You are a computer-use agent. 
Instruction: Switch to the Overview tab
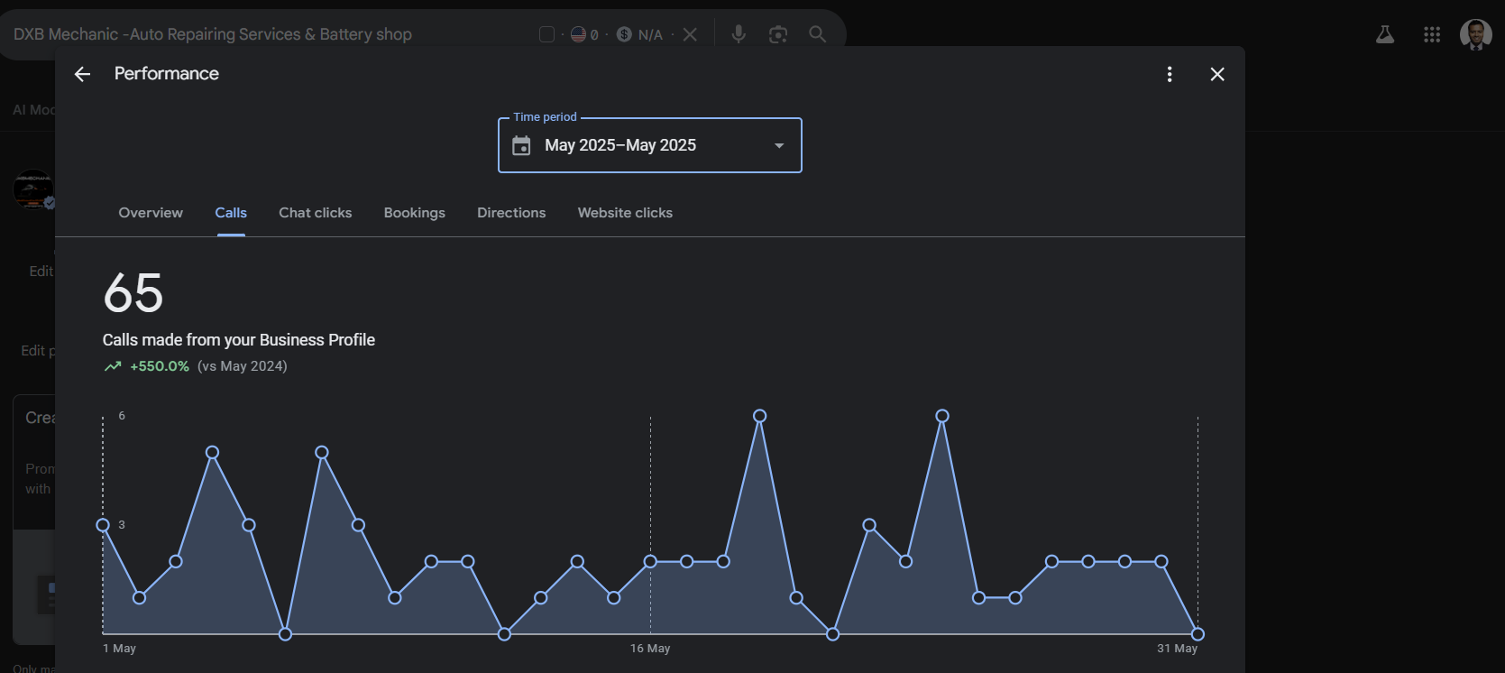(151, 213)
